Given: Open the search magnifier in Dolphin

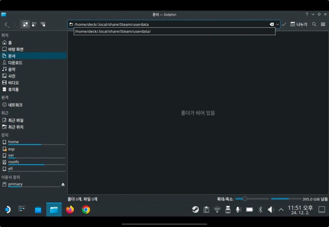Looking at the screenshot, I should (314, 24).
